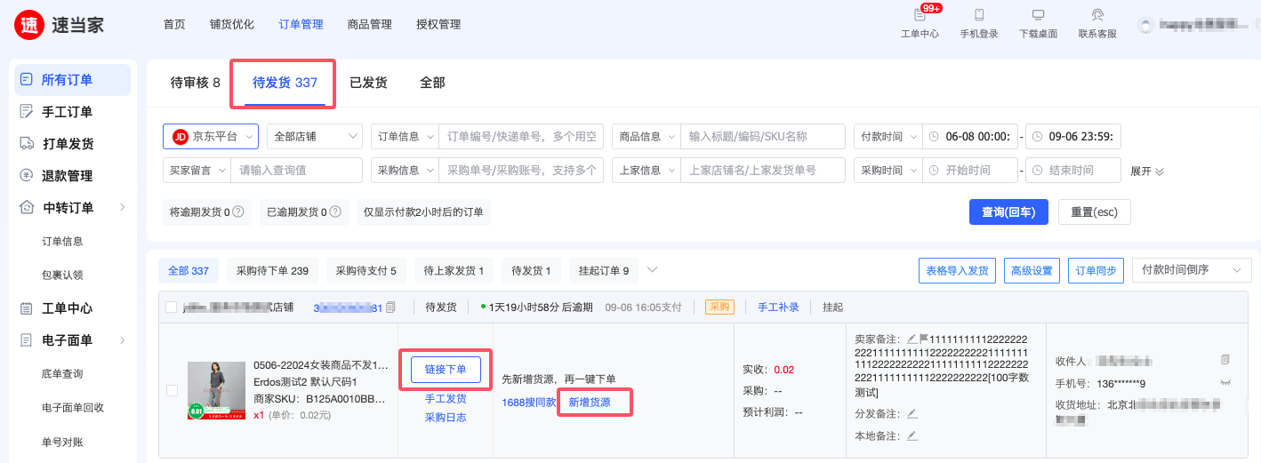Image resolution: width=1261 pixels, height=463 pixels.
Task: Edit 卖家备注 with the pencil icon
Action: coord(912,339)
